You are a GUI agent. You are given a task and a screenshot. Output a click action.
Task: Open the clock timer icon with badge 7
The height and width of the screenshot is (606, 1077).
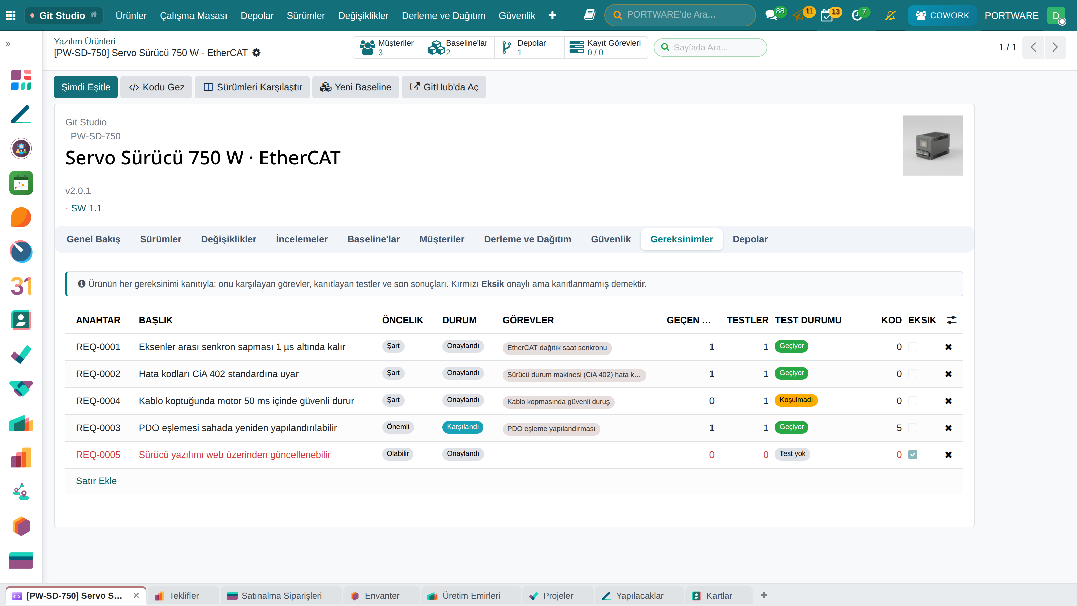pos(857,15)
